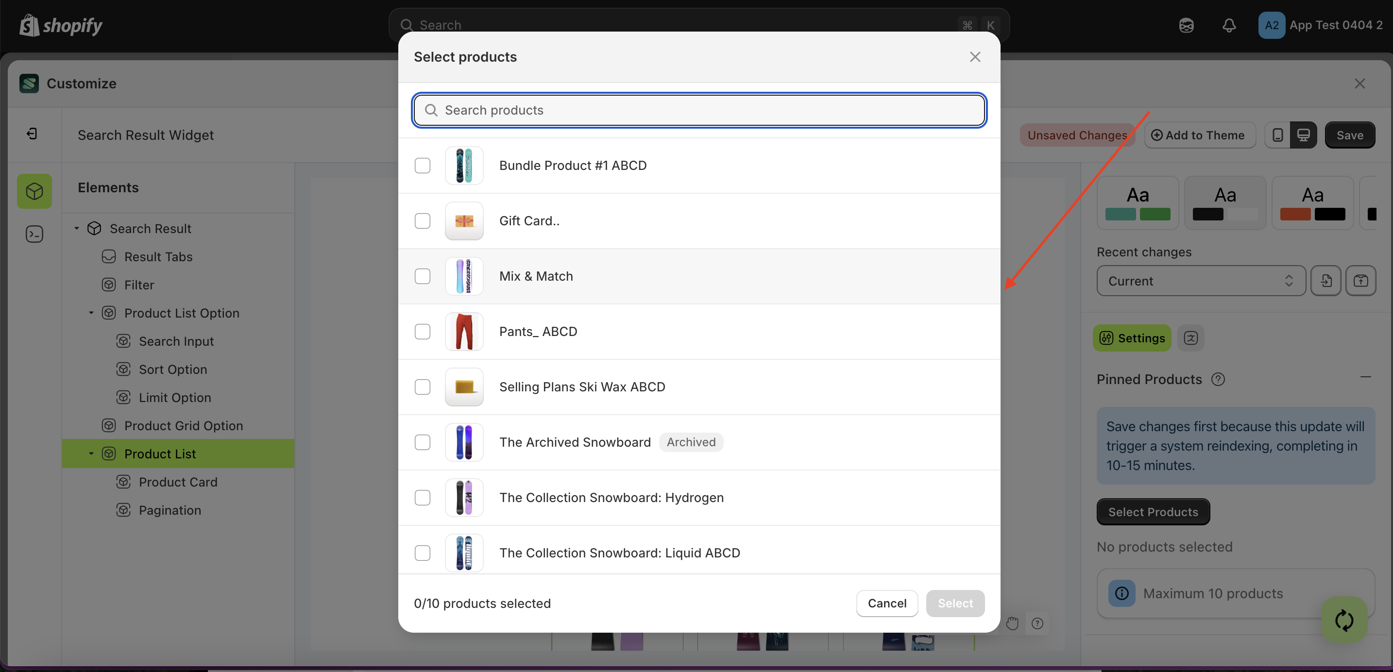The height and width of the screenshot is (672, 1393).
Task: Click the green sync refresh icon bottom right
Action: [1344, 620]
